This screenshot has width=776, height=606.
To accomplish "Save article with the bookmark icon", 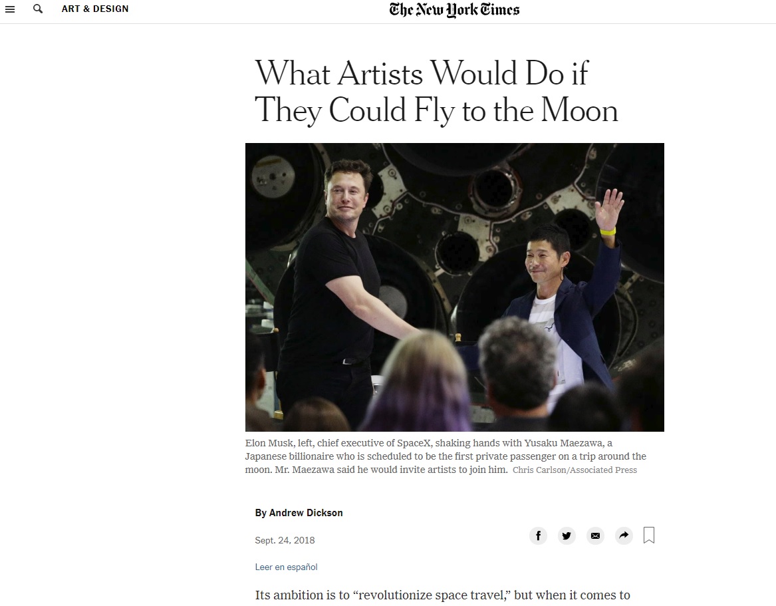I will pyautogui.click(x=649, y=535).
